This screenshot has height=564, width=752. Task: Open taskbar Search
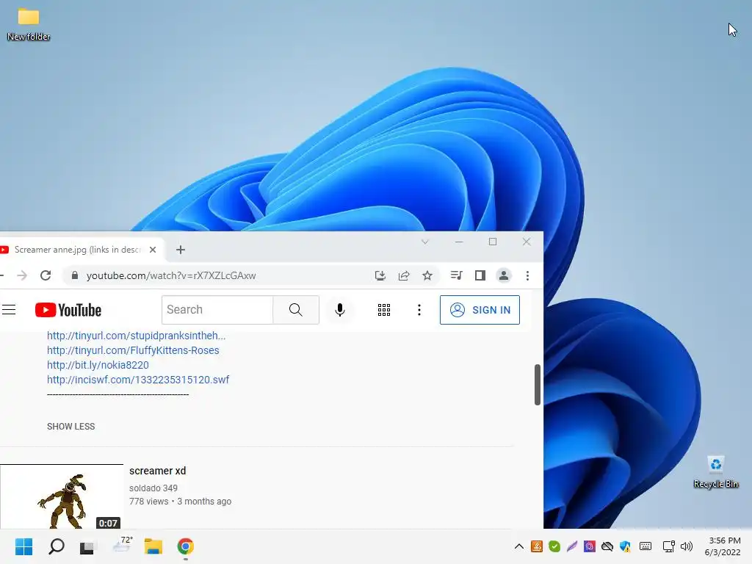[56, 546]
